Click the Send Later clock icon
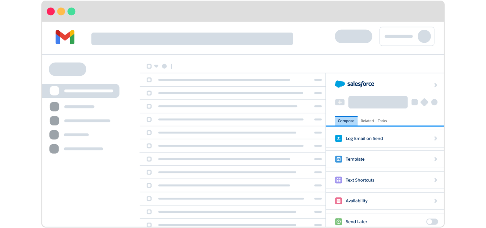This screenshot has width=486, height=228. 338,222
